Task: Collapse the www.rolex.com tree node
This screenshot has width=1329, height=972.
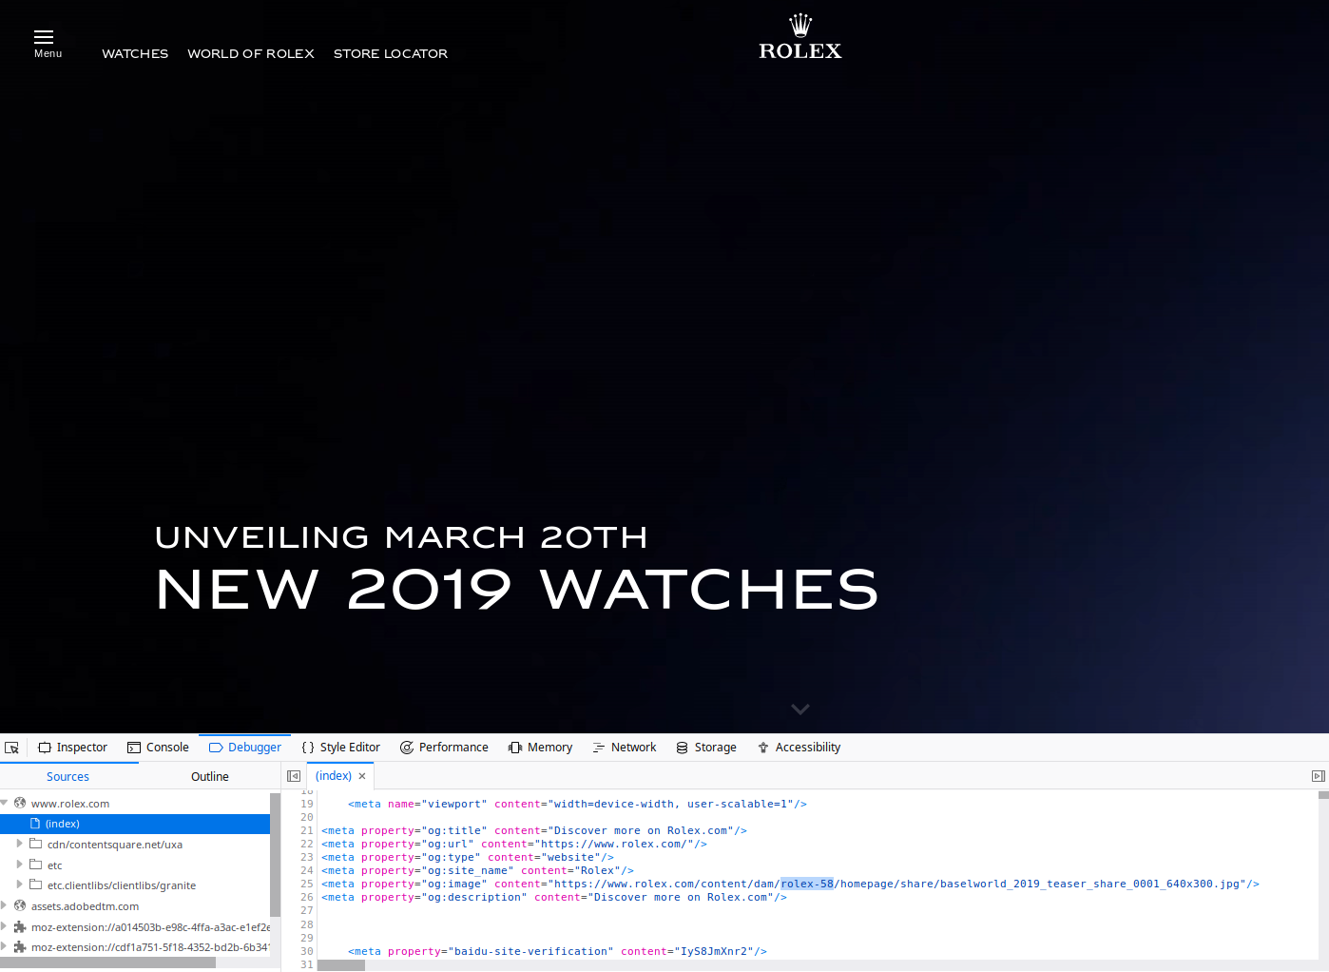Action: point(5,803)
